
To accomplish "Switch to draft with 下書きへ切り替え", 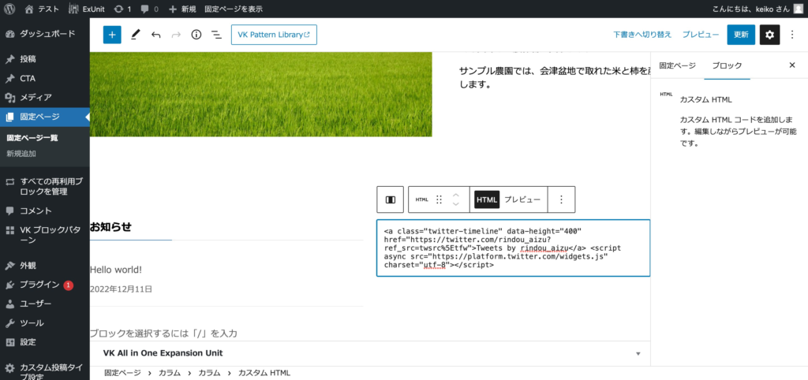I will [642, 35].
